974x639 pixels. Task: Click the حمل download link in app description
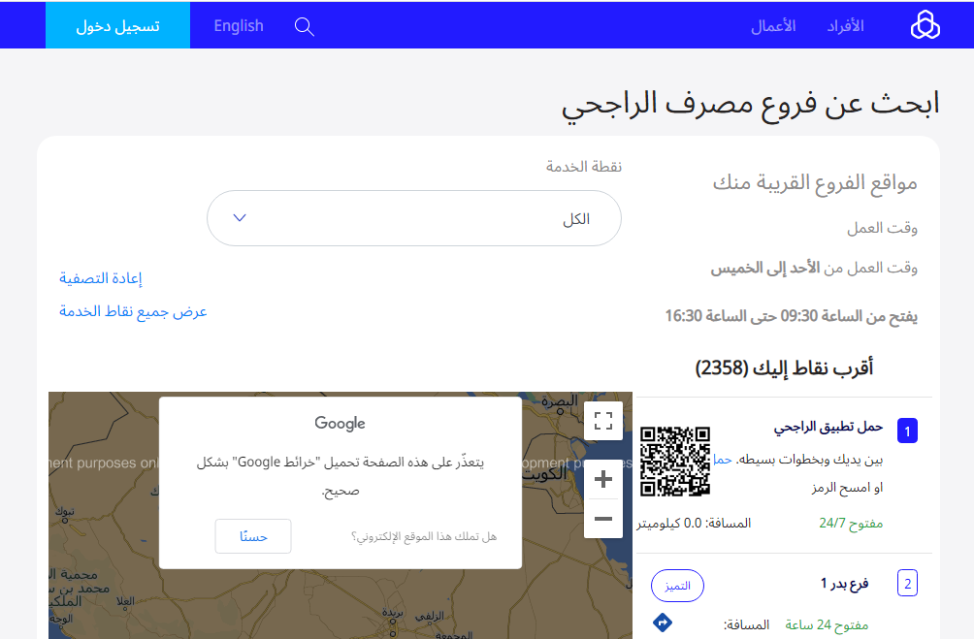click(x=723, y=460)
